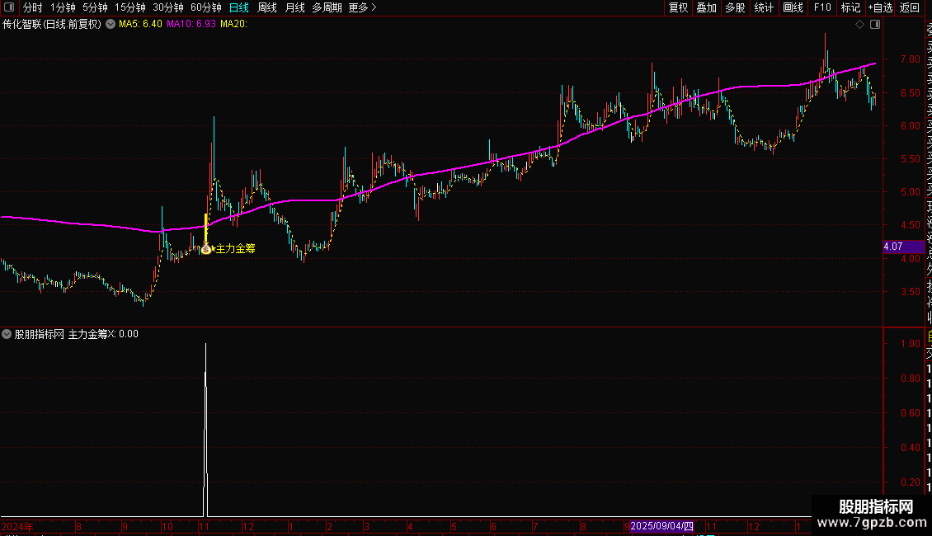
Task: Click the white indicator spike in the lower panel
Action: pyautogui.click(x=205, y=430)
